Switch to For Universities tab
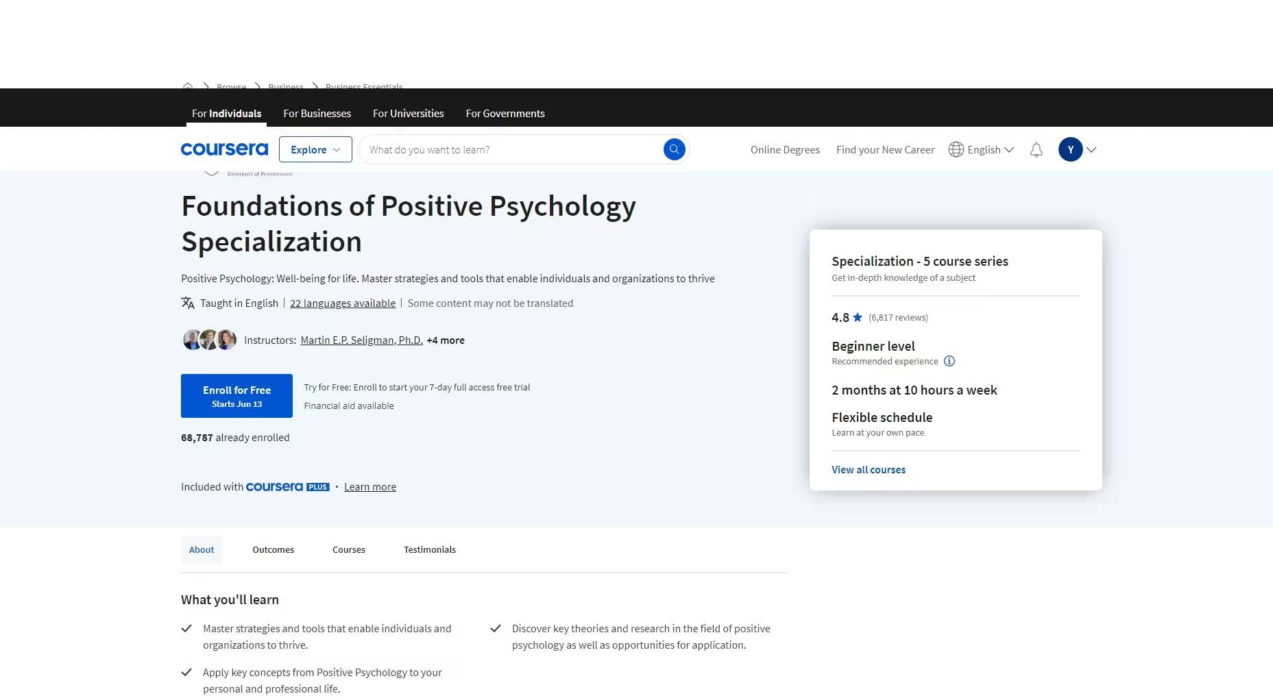Image resolution: width=1273 pixels, height=698 pixels. pos(408,114)
